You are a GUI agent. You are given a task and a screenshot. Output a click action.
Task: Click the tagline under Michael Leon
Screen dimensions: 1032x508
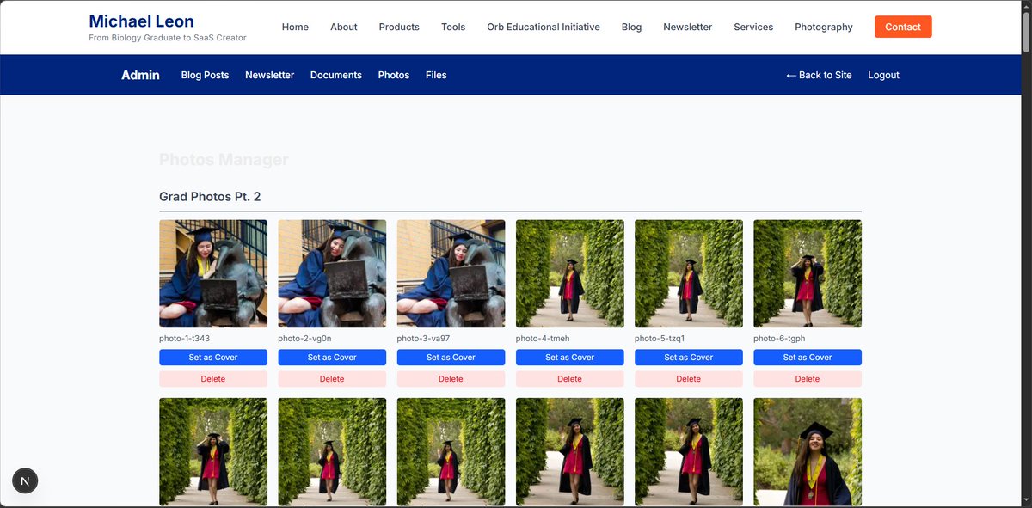point(168,38)
